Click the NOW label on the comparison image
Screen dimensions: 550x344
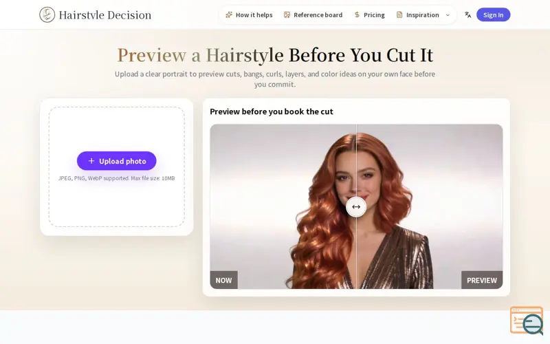click(224, 280)
